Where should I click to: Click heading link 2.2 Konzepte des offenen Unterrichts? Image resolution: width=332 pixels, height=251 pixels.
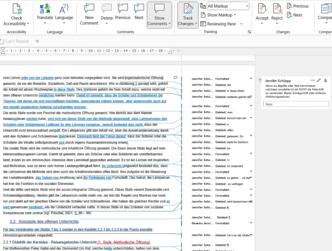[x=44, y=221]
